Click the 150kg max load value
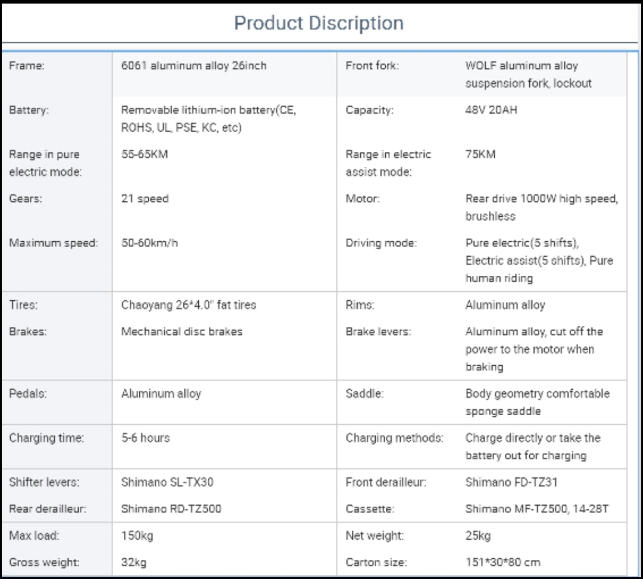 [x=137, y=536]
